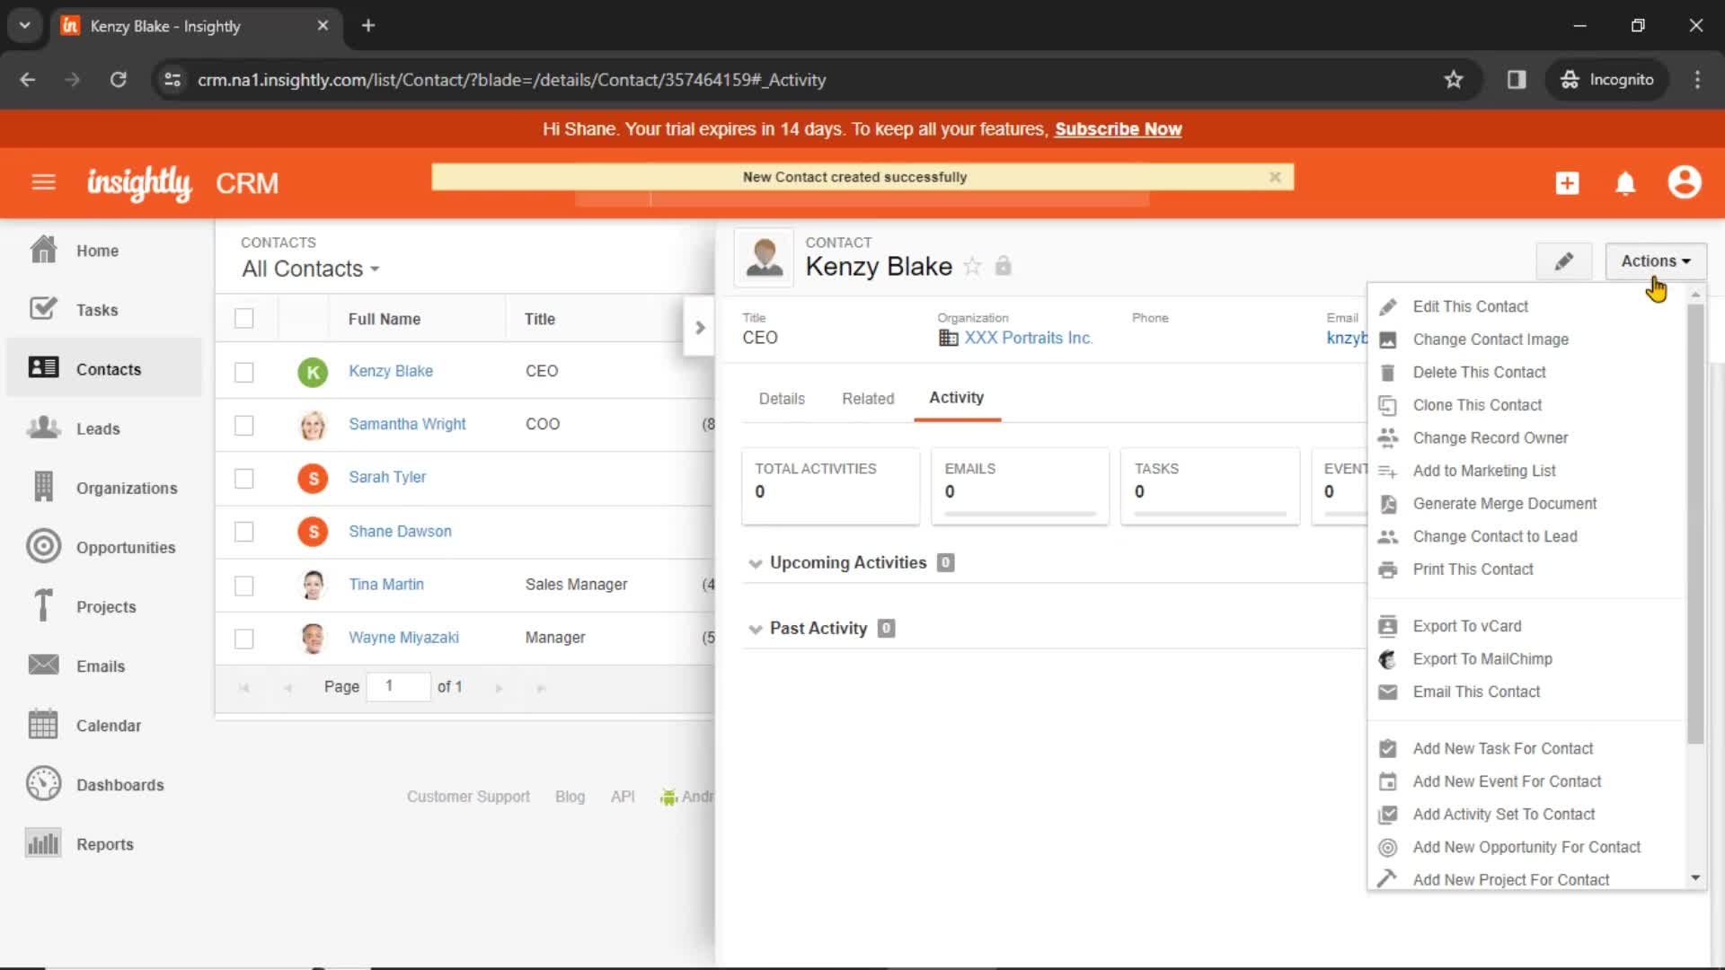Navigate to page 1 of contacts
The image size is (1725, 970).
click(389, 686)
